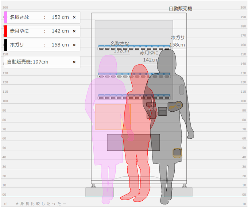The image size is (248, 208).
Task: Click the black color swatch for ホガサ
Action: coord(5,45)
